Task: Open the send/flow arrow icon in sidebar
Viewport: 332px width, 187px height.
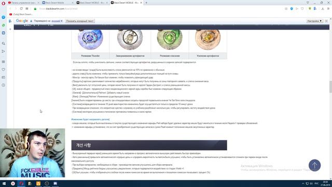Action: click(x=4, y=51)
